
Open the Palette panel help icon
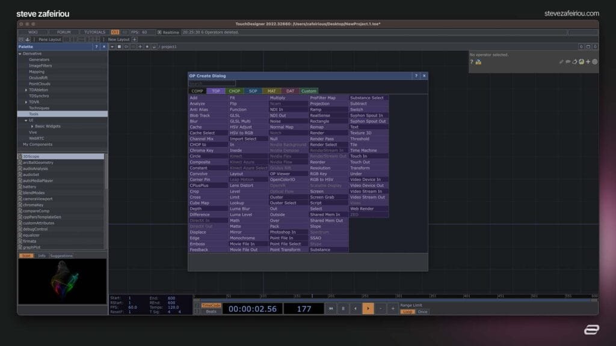point(96,47)
